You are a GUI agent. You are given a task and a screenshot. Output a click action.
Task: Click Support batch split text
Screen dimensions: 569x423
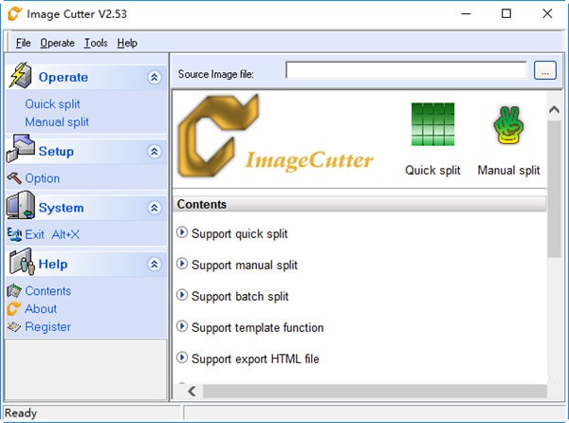point(240,297)
